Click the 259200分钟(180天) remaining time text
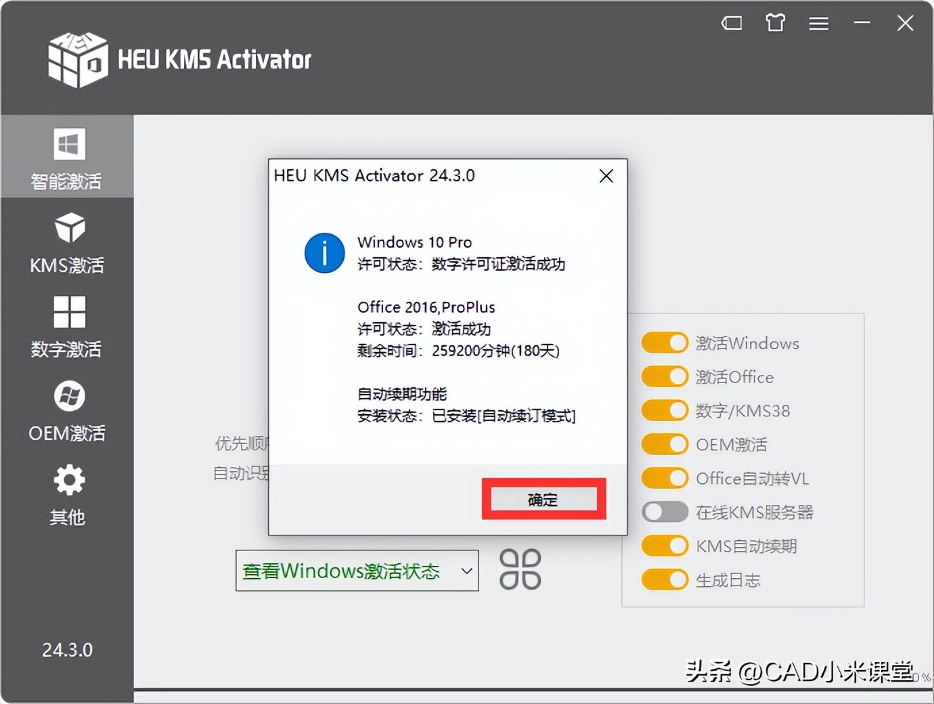 pyautogui.click(x=496, y=351)
